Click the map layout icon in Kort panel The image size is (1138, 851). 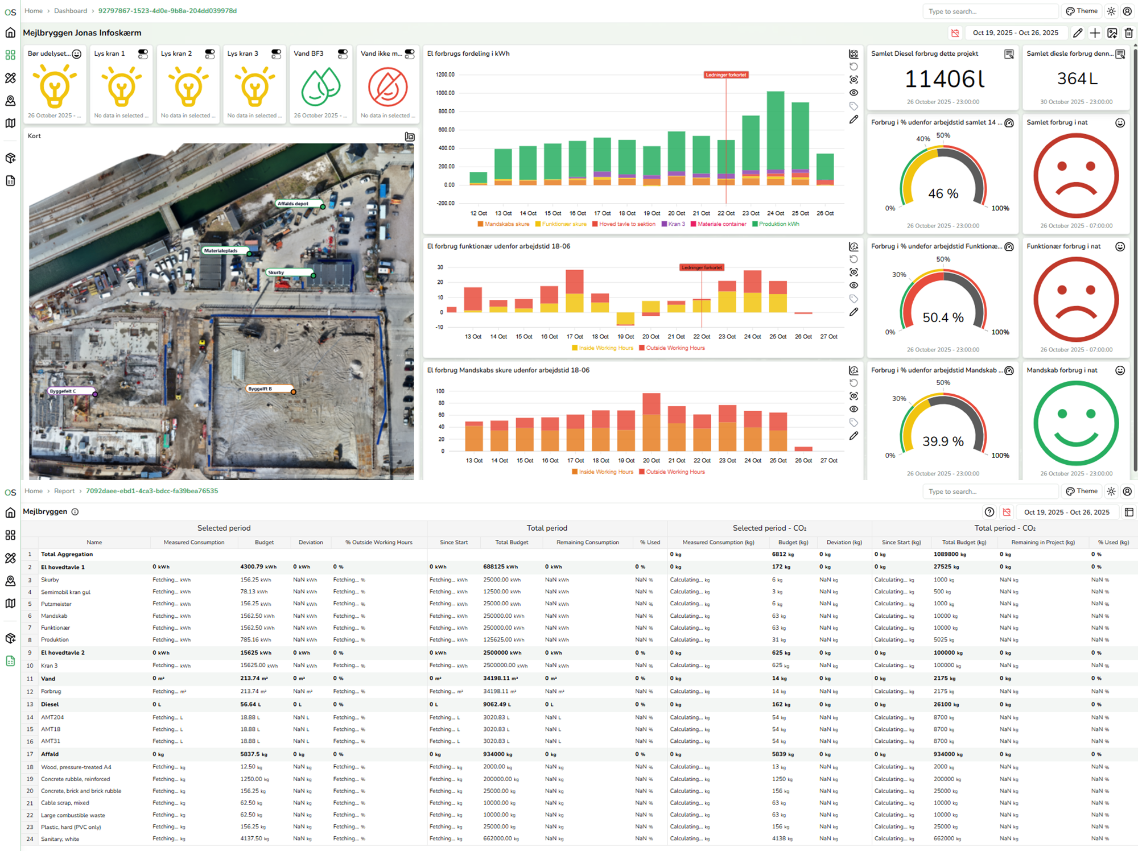410,137
